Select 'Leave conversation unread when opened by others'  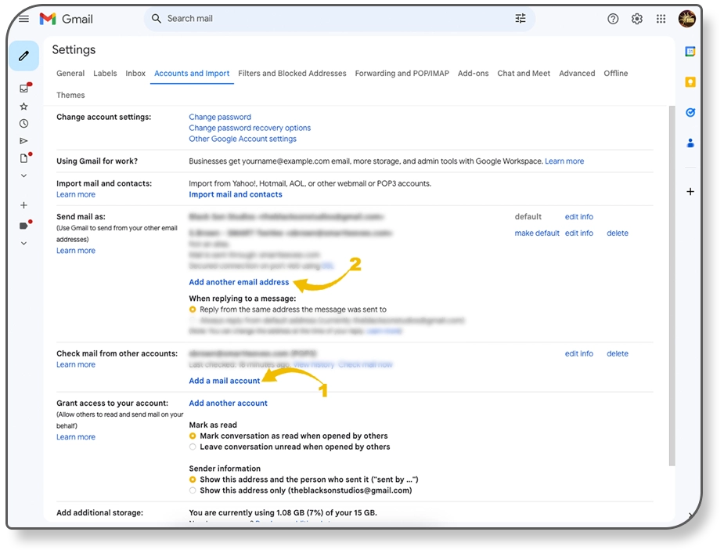193,447
